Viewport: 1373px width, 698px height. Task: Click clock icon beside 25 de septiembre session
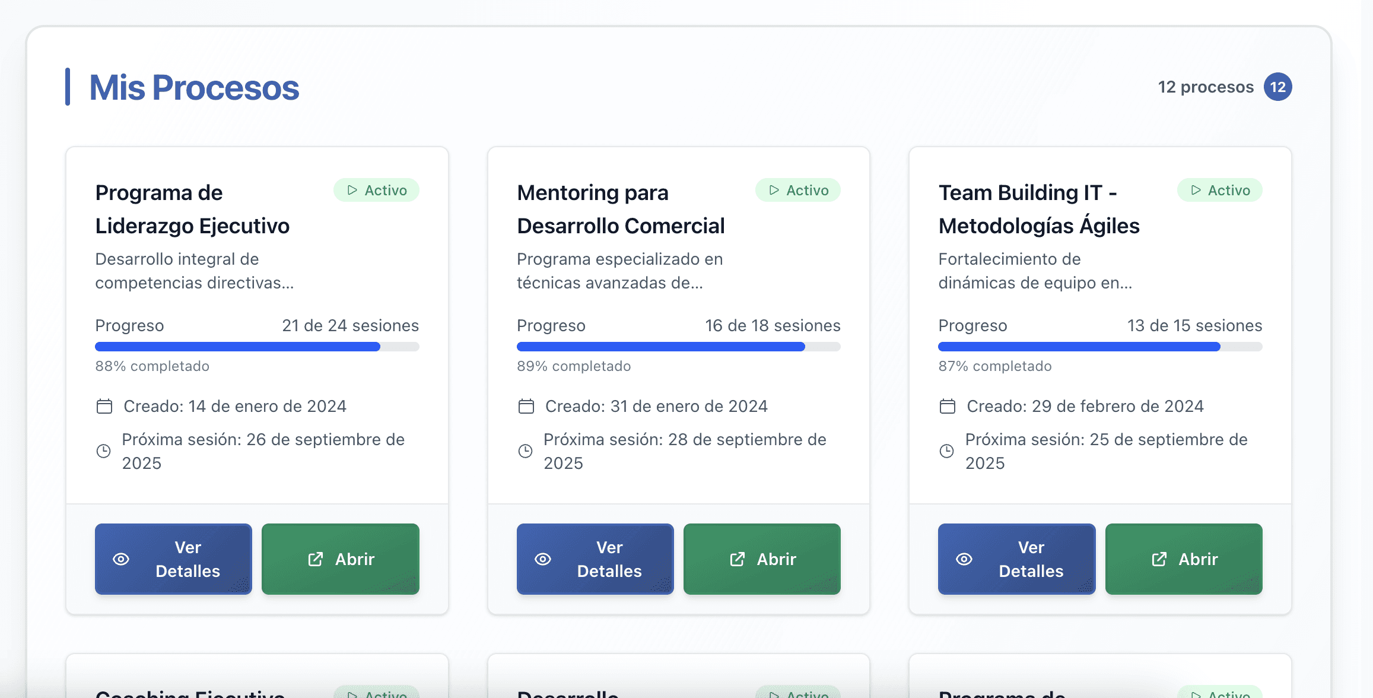point(947,451)
